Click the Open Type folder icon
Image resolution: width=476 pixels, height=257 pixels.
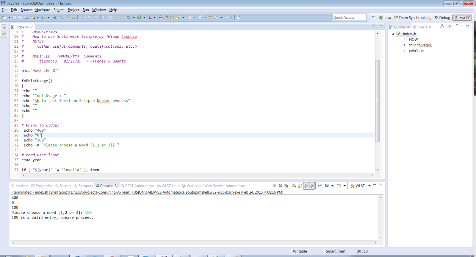click(166, 17)
